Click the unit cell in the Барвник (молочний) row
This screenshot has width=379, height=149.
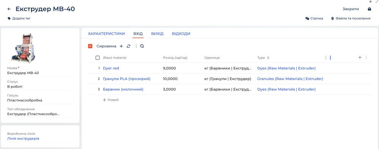pyautogui.click(x=228, y=89)
